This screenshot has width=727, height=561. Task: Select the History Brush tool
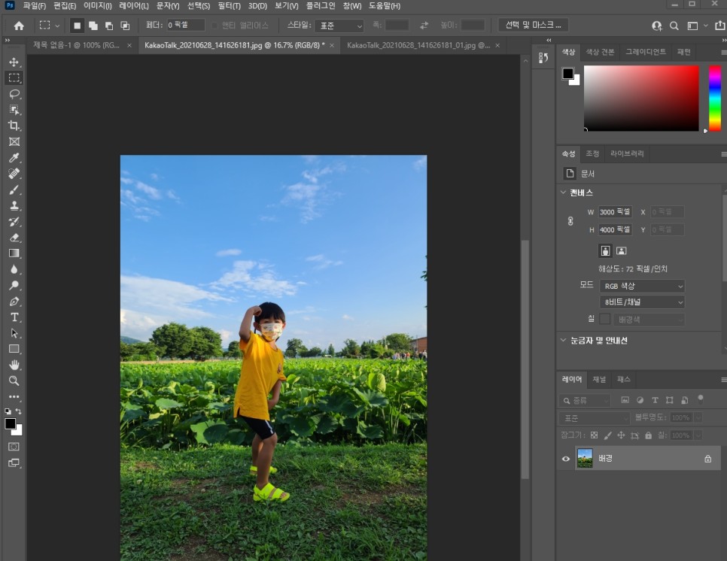pos(14,221)
